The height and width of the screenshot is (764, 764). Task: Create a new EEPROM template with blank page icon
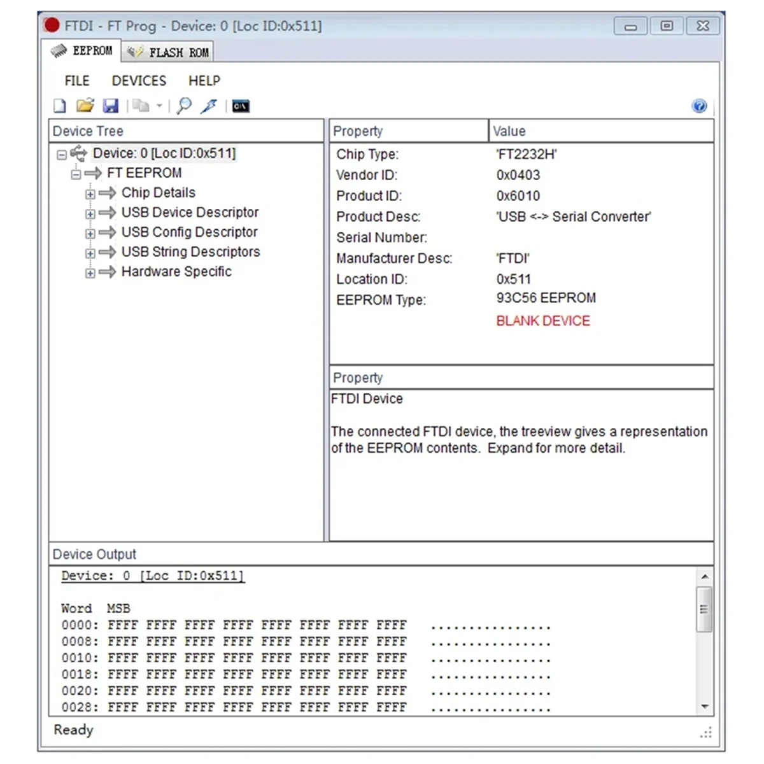[60, 106]
